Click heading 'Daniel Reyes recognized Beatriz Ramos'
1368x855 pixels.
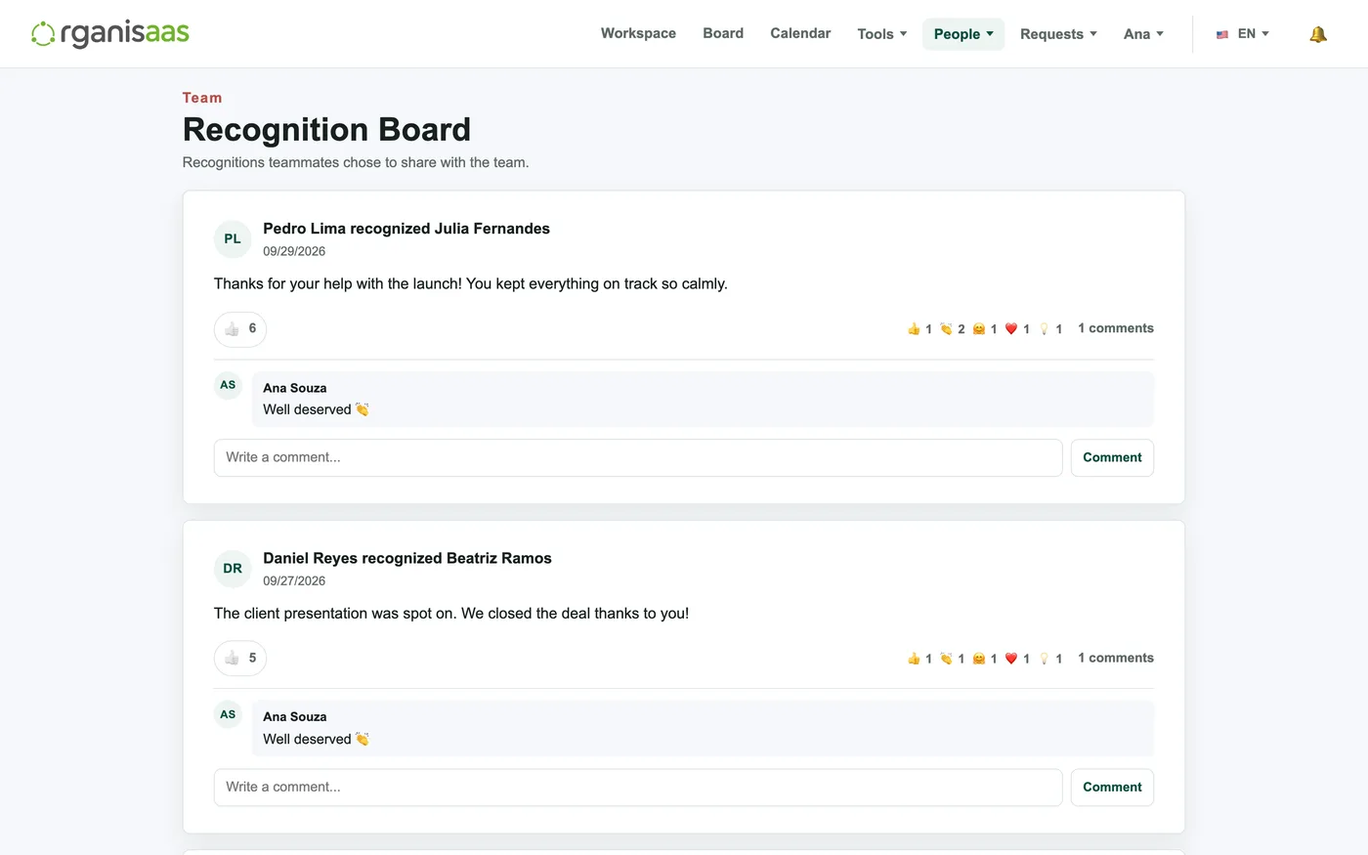click(407, 558)
